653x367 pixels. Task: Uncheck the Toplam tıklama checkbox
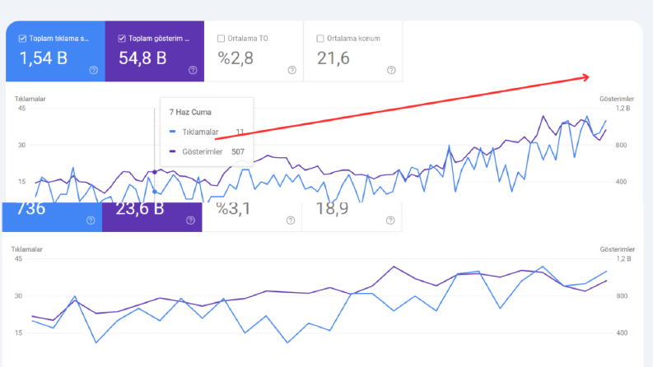point(22,39)
